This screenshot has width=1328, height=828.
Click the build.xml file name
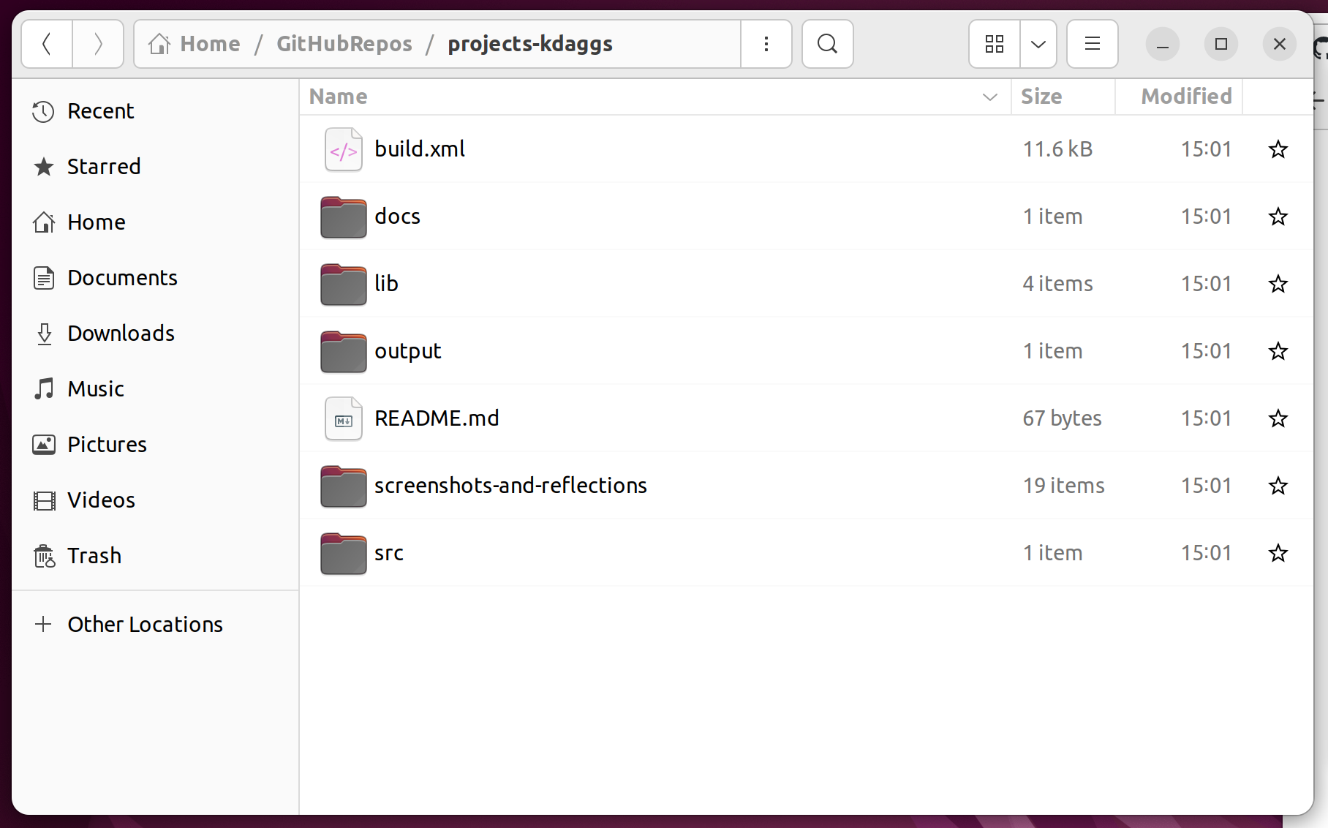pyautogui.click(x=420, y=149)
